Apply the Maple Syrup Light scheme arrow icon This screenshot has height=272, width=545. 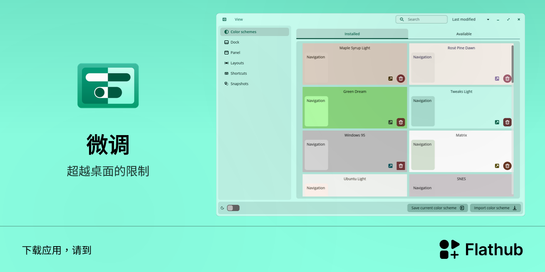[390, 78]
